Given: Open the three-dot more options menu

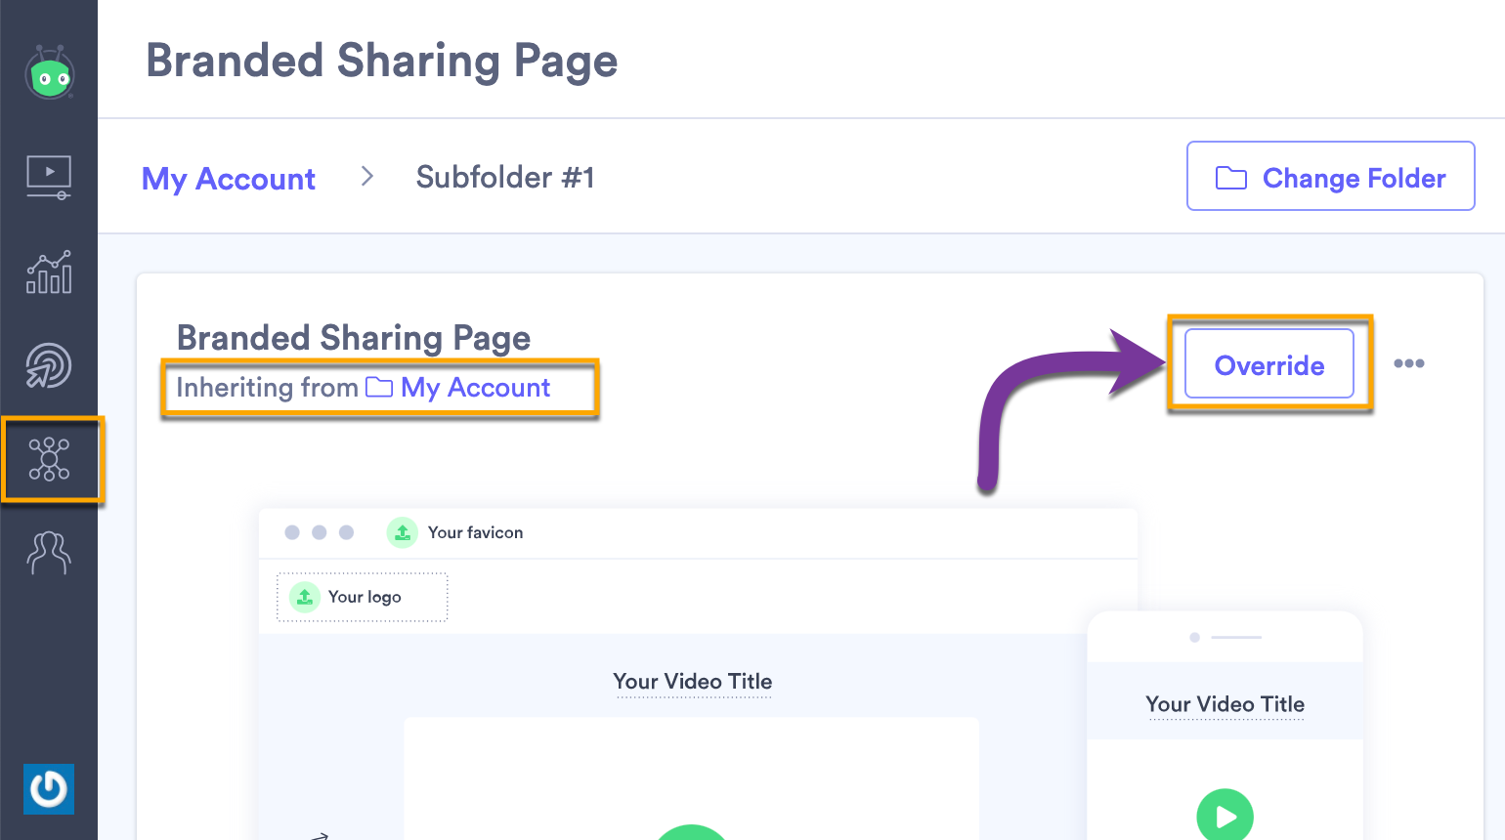Looking at the screenshot, I should (x=1408, y=363).
